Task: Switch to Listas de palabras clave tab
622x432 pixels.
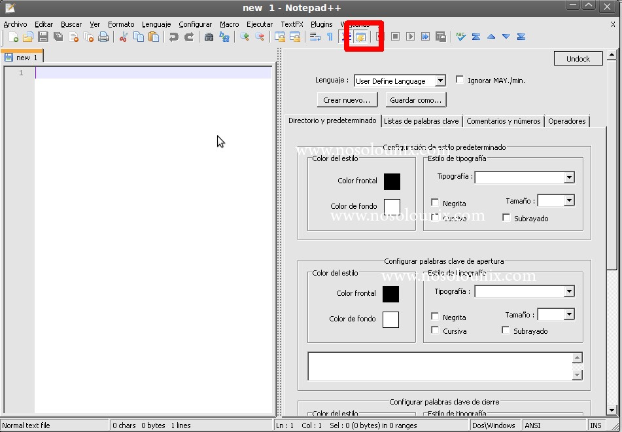Action: pos(421,121)
